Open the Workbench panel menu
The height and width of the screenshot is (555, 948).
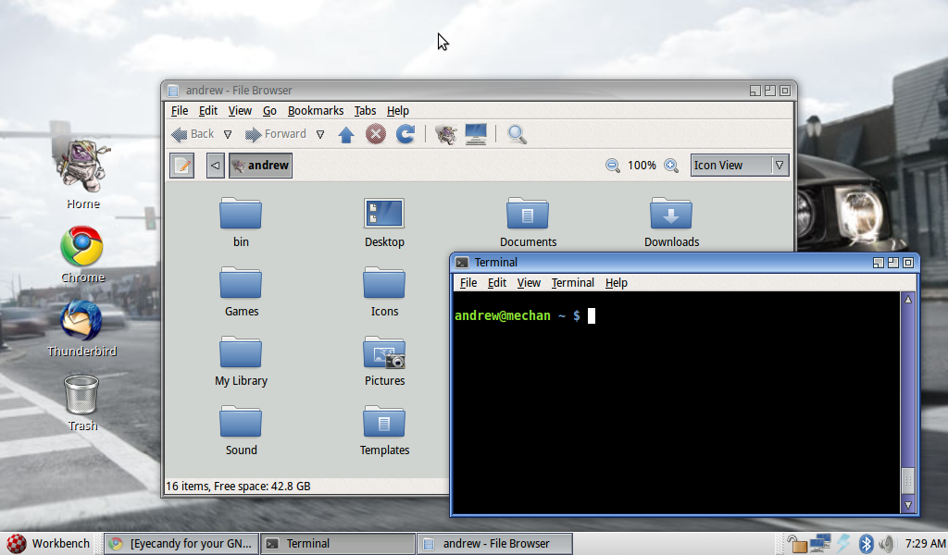(x=48, y=544)
